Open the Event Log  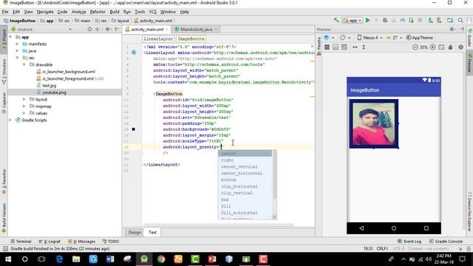pyautogui.click(x=409, y=242)
